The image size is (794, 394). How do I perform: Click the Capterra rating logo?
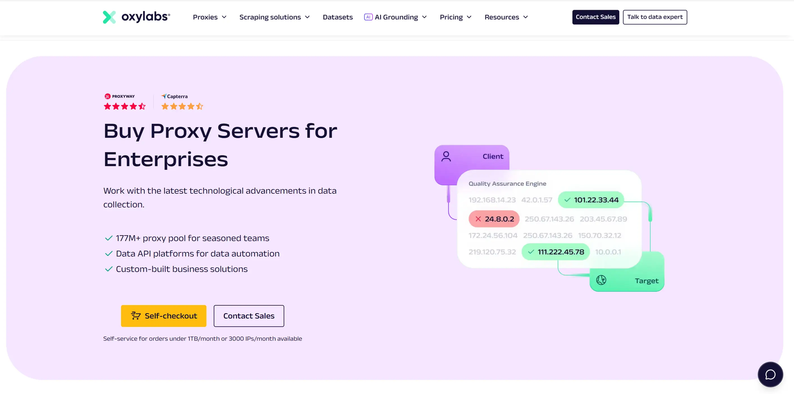[x=174, y=96]
